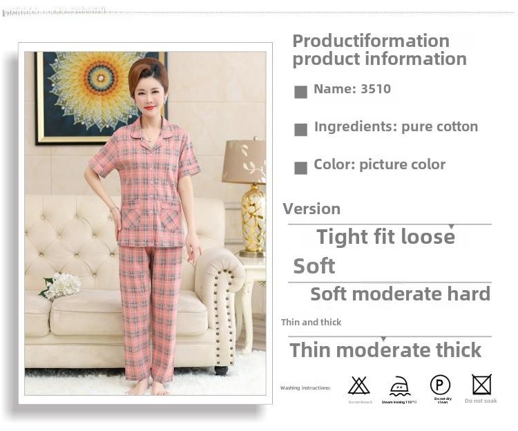Click the Version scale triangle marker
This screenshot has width=518, height=431.
tap(451, 227)
